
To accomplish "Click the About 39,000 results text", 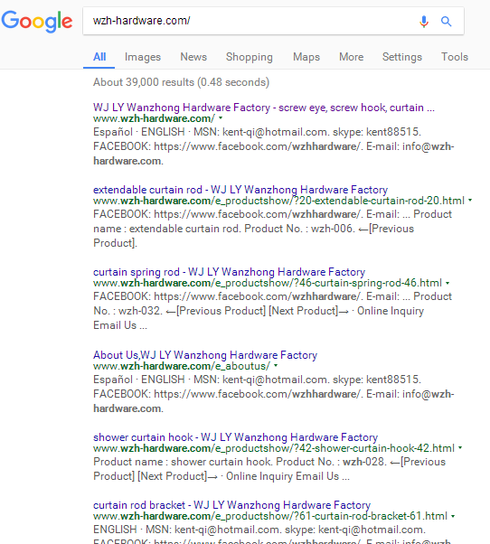I will [181, 82].
